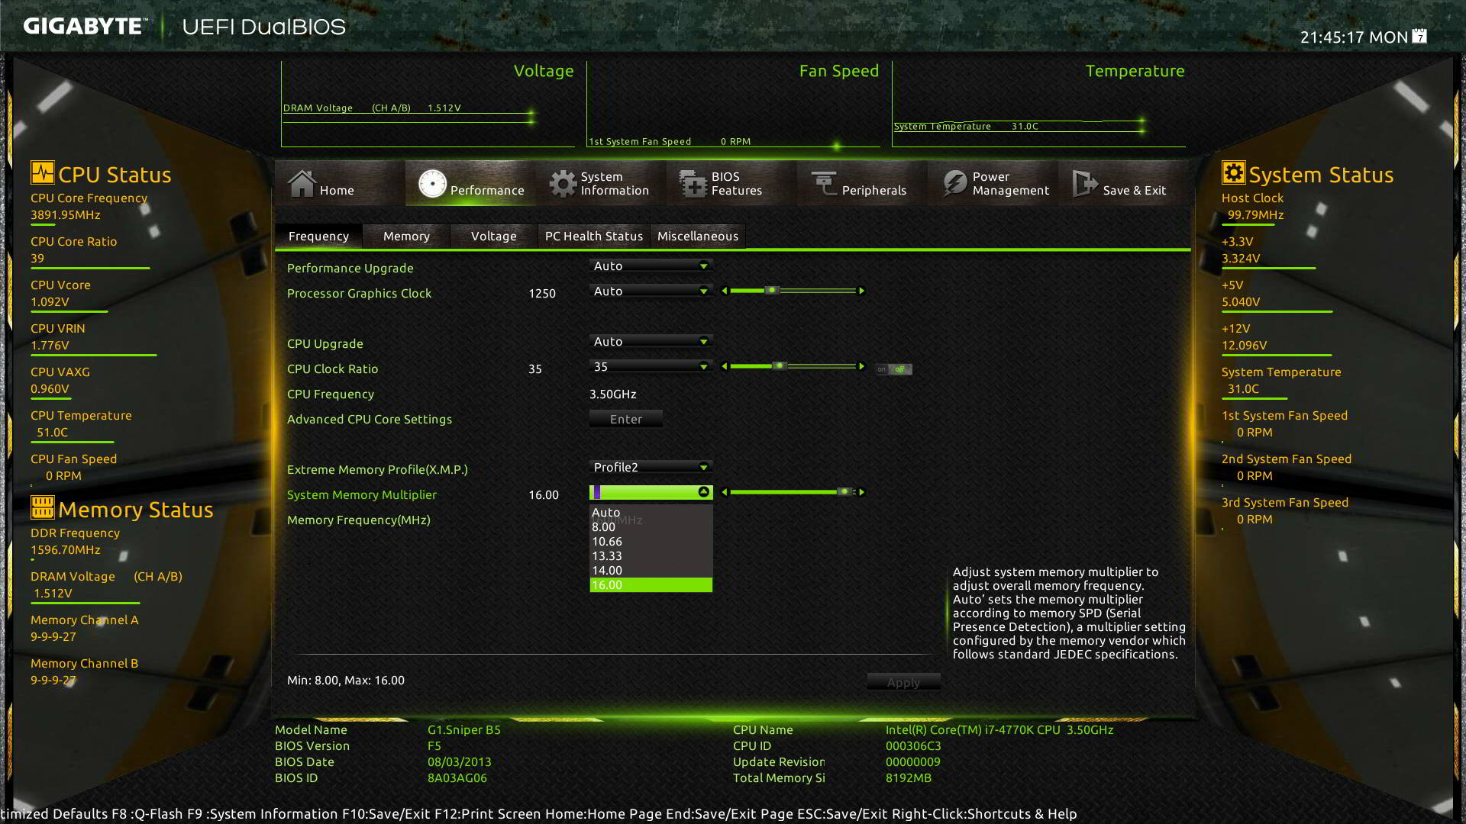1466x824 pixels.
Task: Click Enter for Advanced CPU Core Settings
Action: (626, 419)
